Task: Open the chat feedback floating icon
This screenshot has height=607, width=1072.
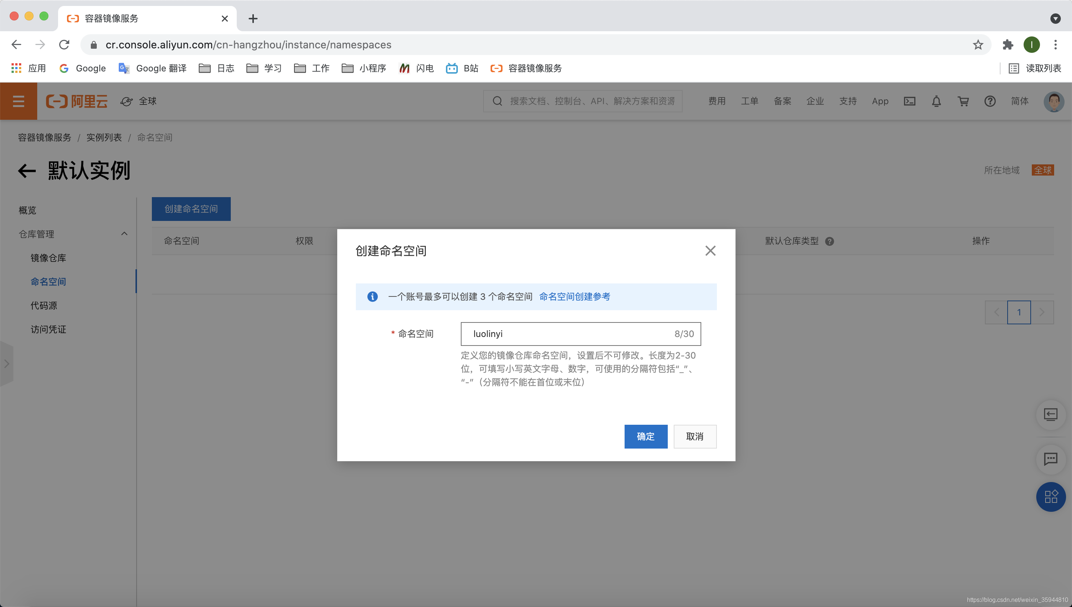Action: click(1050, 459)
